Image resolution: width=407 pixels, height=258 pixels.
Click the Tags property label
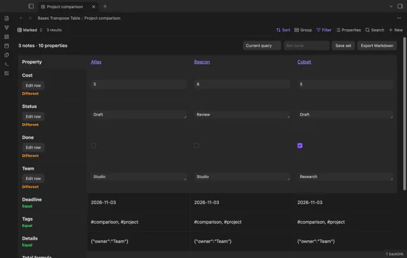(27, 219)
